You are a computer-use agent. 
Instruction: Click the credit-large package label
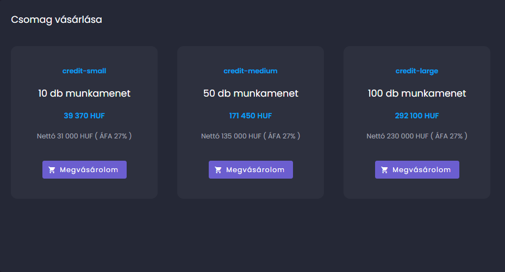417,71
